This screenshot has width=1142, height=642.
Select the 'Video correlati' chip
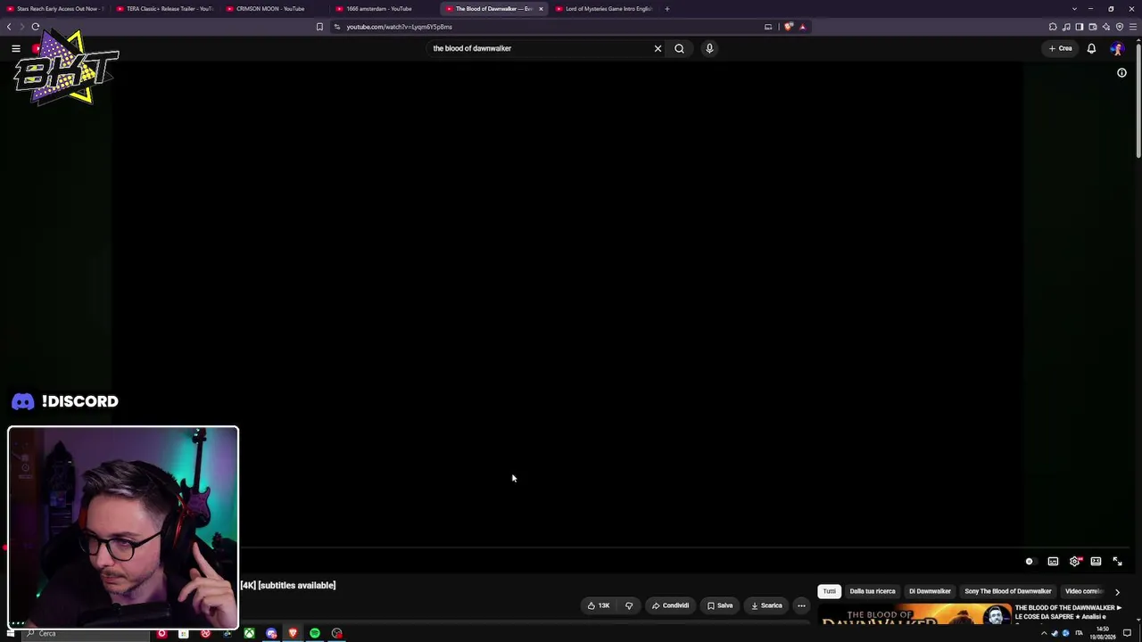pos(1083,591)
